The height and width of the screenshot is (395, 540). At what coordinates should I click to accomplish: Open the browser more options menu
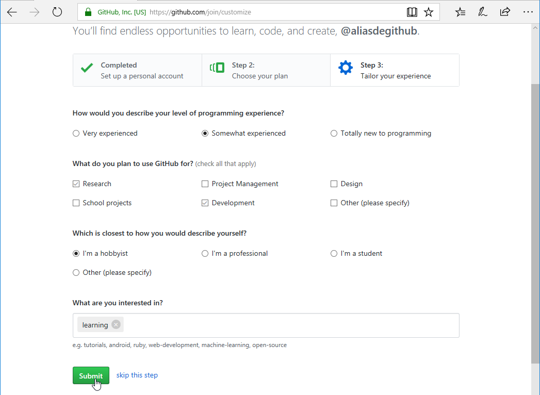click(528, 12)
